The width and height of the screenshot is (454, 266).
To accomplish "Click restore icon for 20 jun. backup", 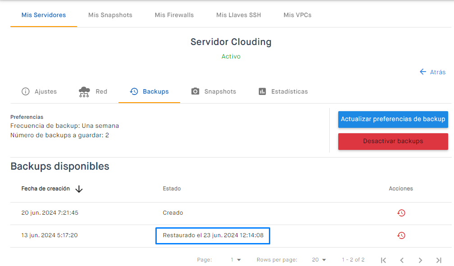I will click(x=401, y=213).
